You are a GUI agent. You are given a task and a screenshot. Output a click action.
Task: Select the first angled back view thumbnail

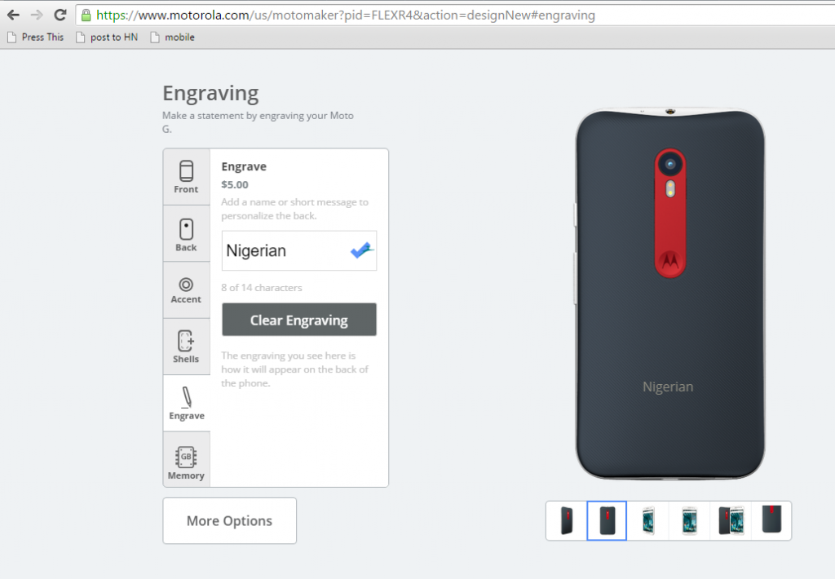pos(567,520)
